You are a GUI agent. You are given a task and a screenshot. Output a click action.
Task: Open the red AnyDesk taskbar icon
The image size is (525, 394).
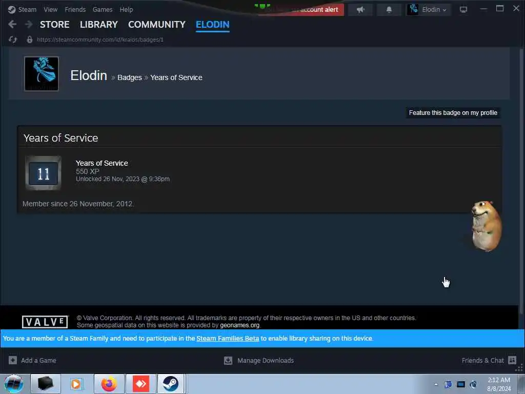point(141,384)
